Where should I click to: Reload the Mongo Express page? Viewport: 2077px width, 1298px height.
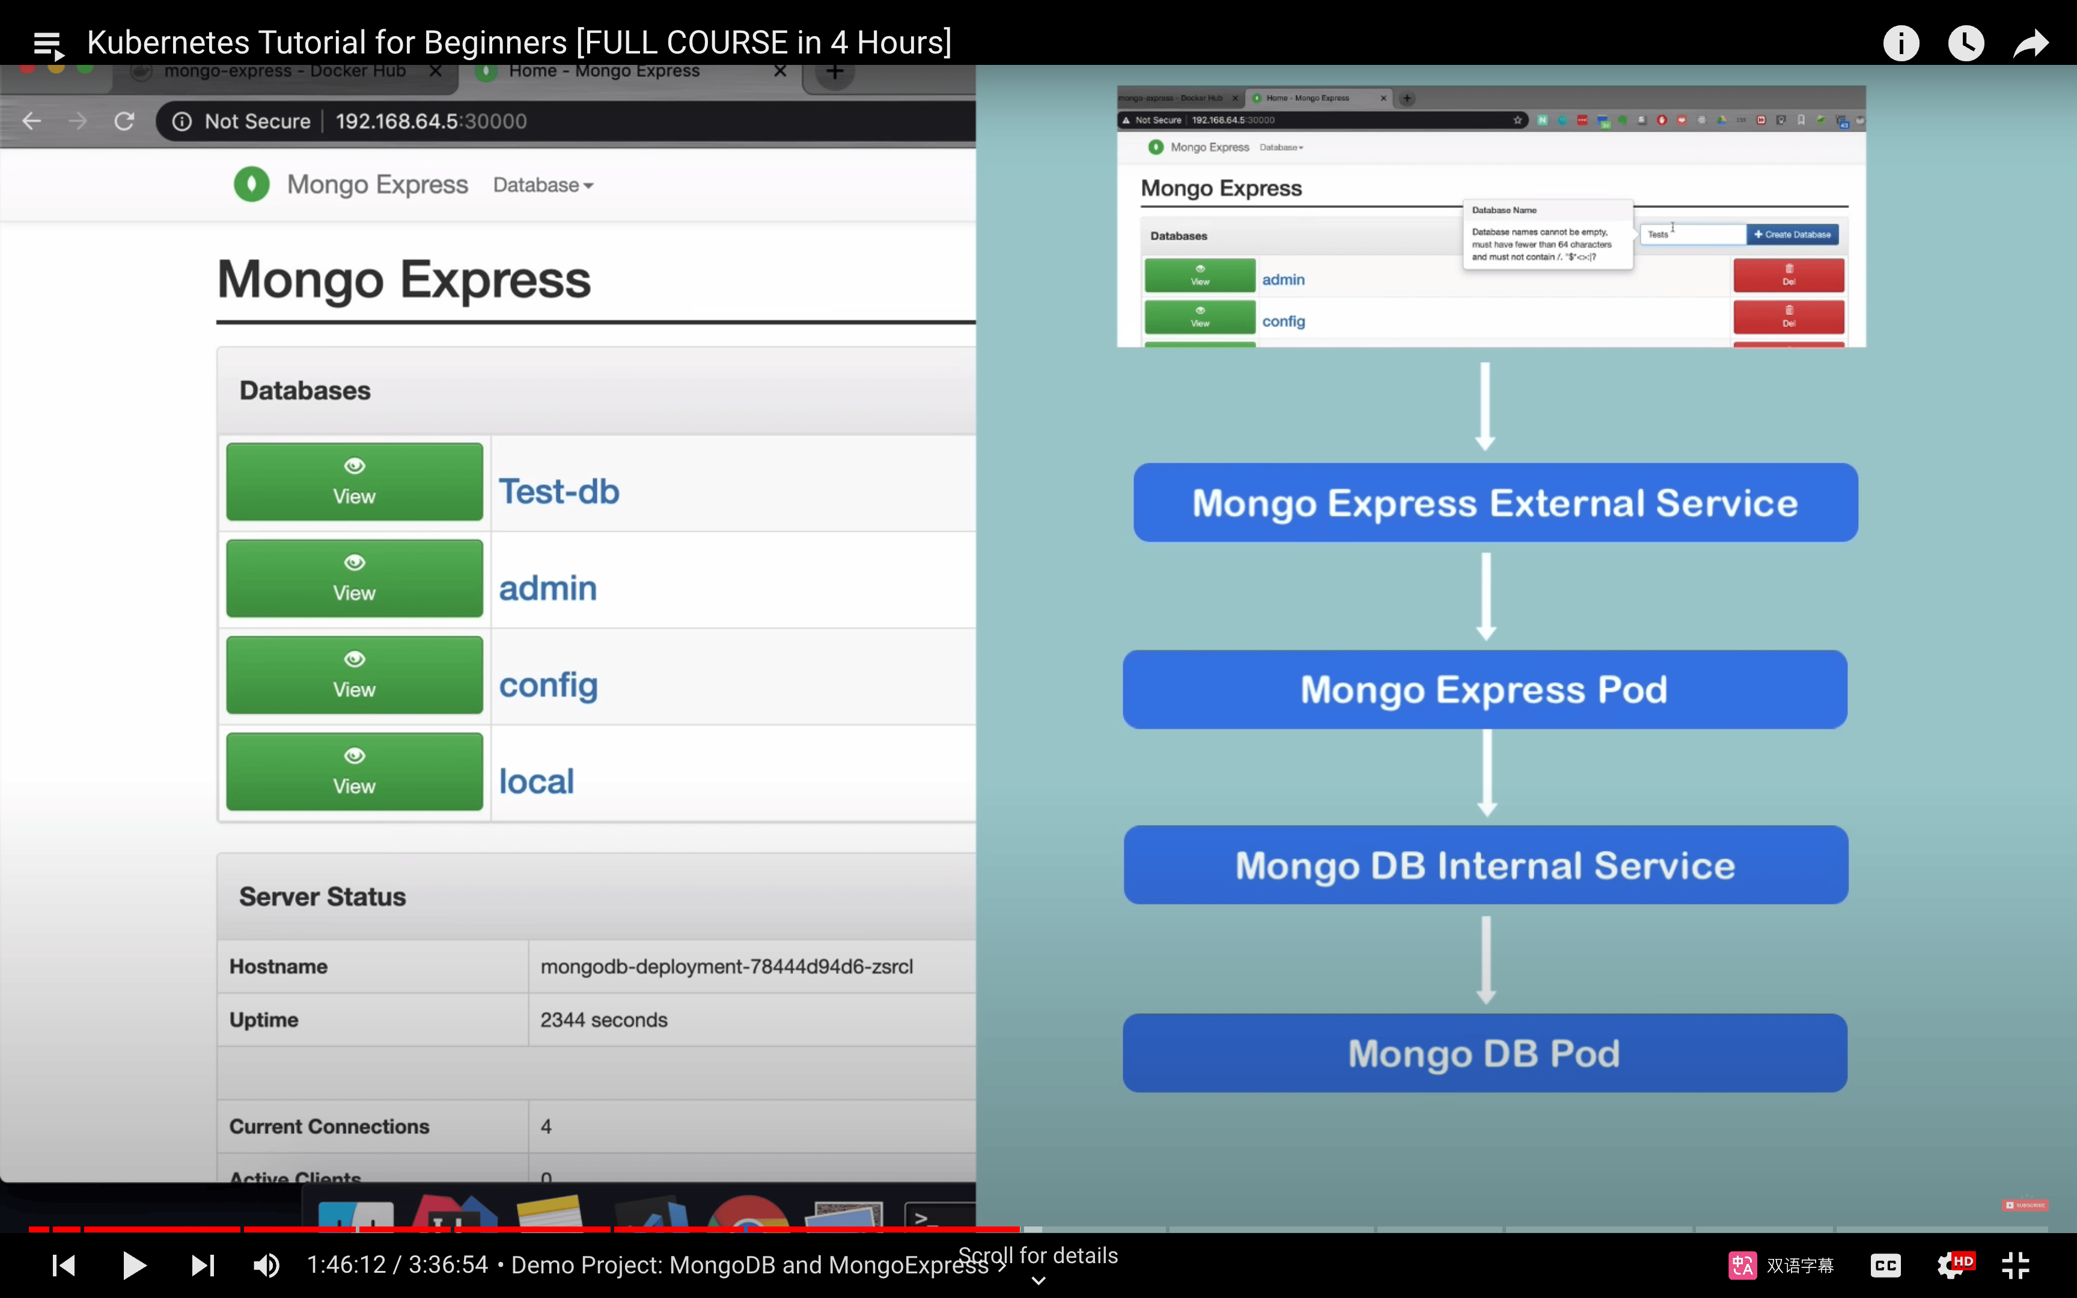124,121
